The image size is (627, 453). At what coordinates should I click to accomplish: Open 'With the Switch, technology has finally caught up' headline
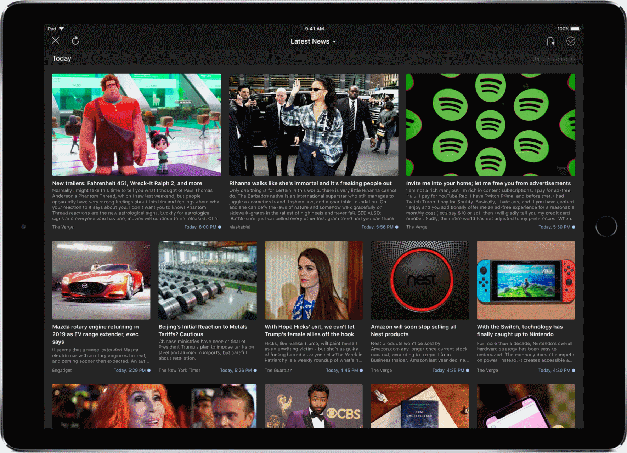point(520,331)
